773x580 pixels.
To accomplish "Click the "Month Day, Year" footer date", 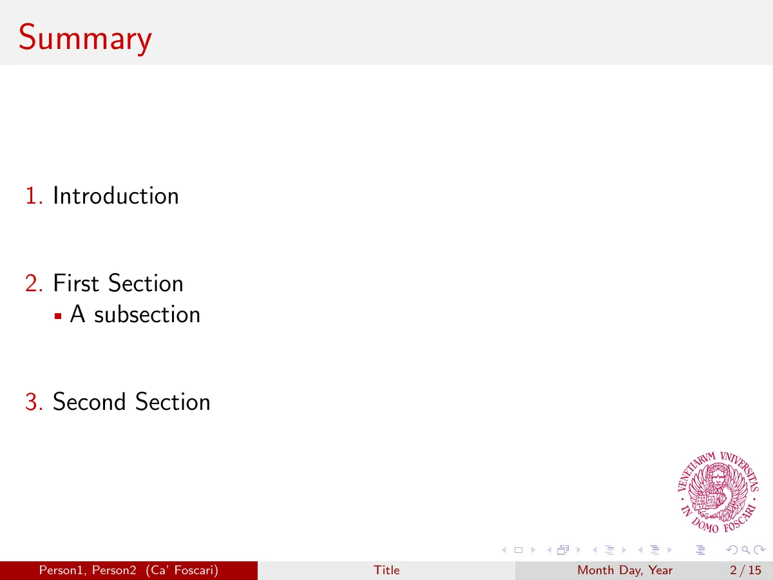I will pyautogui.click(x=625, y=570).
